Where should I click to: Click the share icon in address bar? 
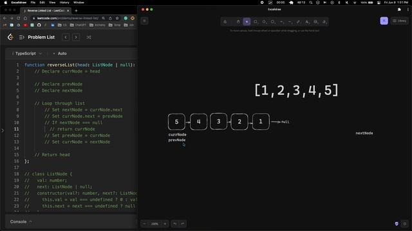110,19
